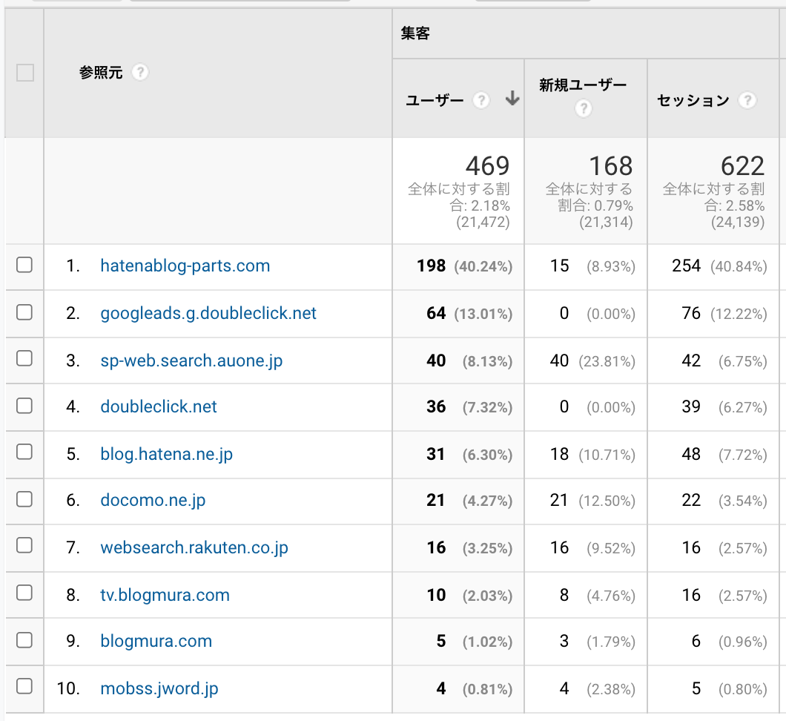This screenshot has height=721, width=786.
Task: Check the box for googleads.g.doubleclick.net row
Action: pyautogui.click(x=24, y=312)
